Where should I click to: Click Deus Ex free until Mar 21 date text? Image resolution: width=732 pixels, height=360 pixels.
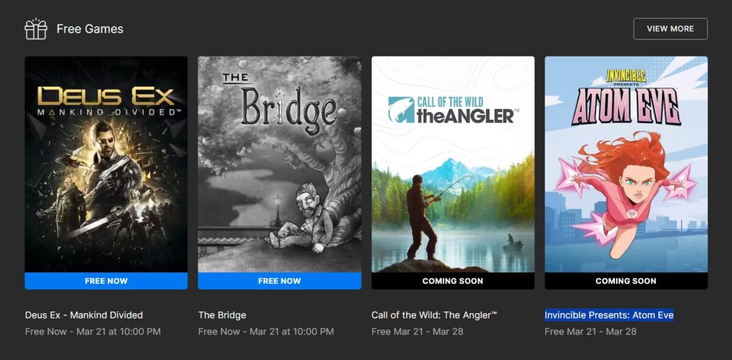tap(93, 332)
